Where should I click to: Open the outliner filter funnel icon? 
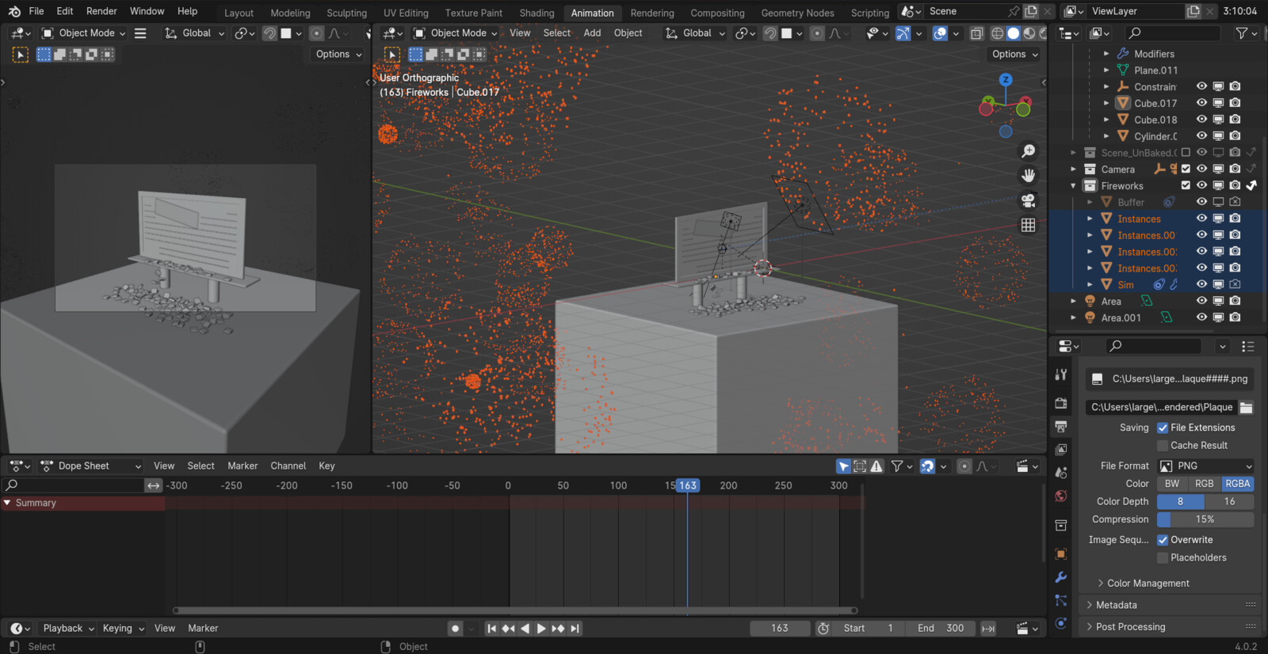pos(1242,33)
